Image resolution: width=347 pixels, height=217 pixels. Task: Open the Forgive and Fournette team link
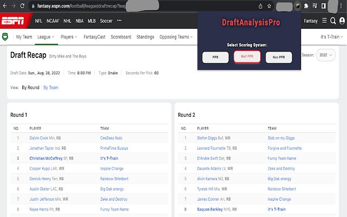pos(285,148)
